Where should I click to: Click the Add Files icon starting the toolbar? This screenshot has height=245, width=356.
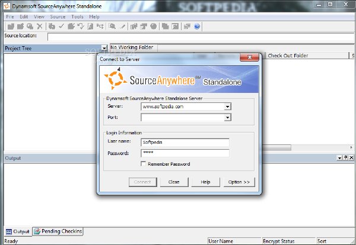point(11,27)
